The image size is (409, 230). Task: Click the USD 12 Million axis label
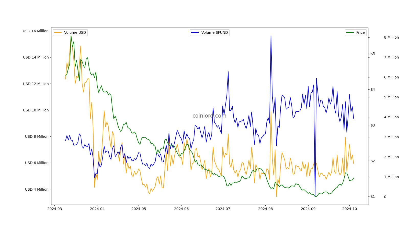pos(36,84)
